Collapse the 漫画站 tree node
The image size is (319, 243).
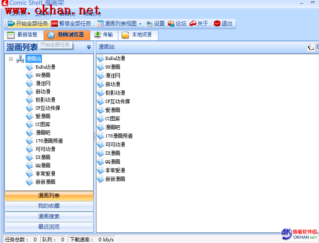[11, 59]
